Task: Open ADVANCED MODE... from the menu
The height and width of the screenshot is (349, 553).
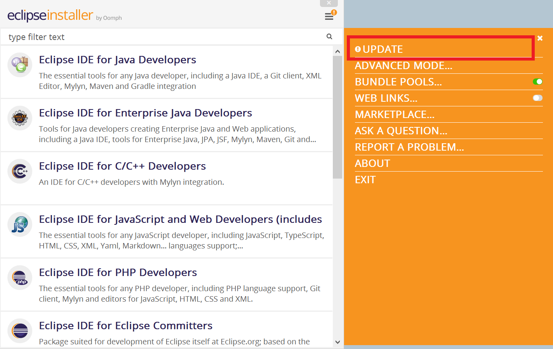Action: click(403, 66)
